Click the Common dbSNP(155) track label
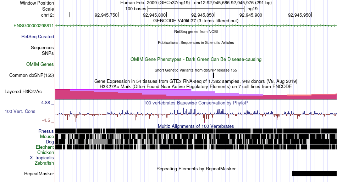 point(32,75)
